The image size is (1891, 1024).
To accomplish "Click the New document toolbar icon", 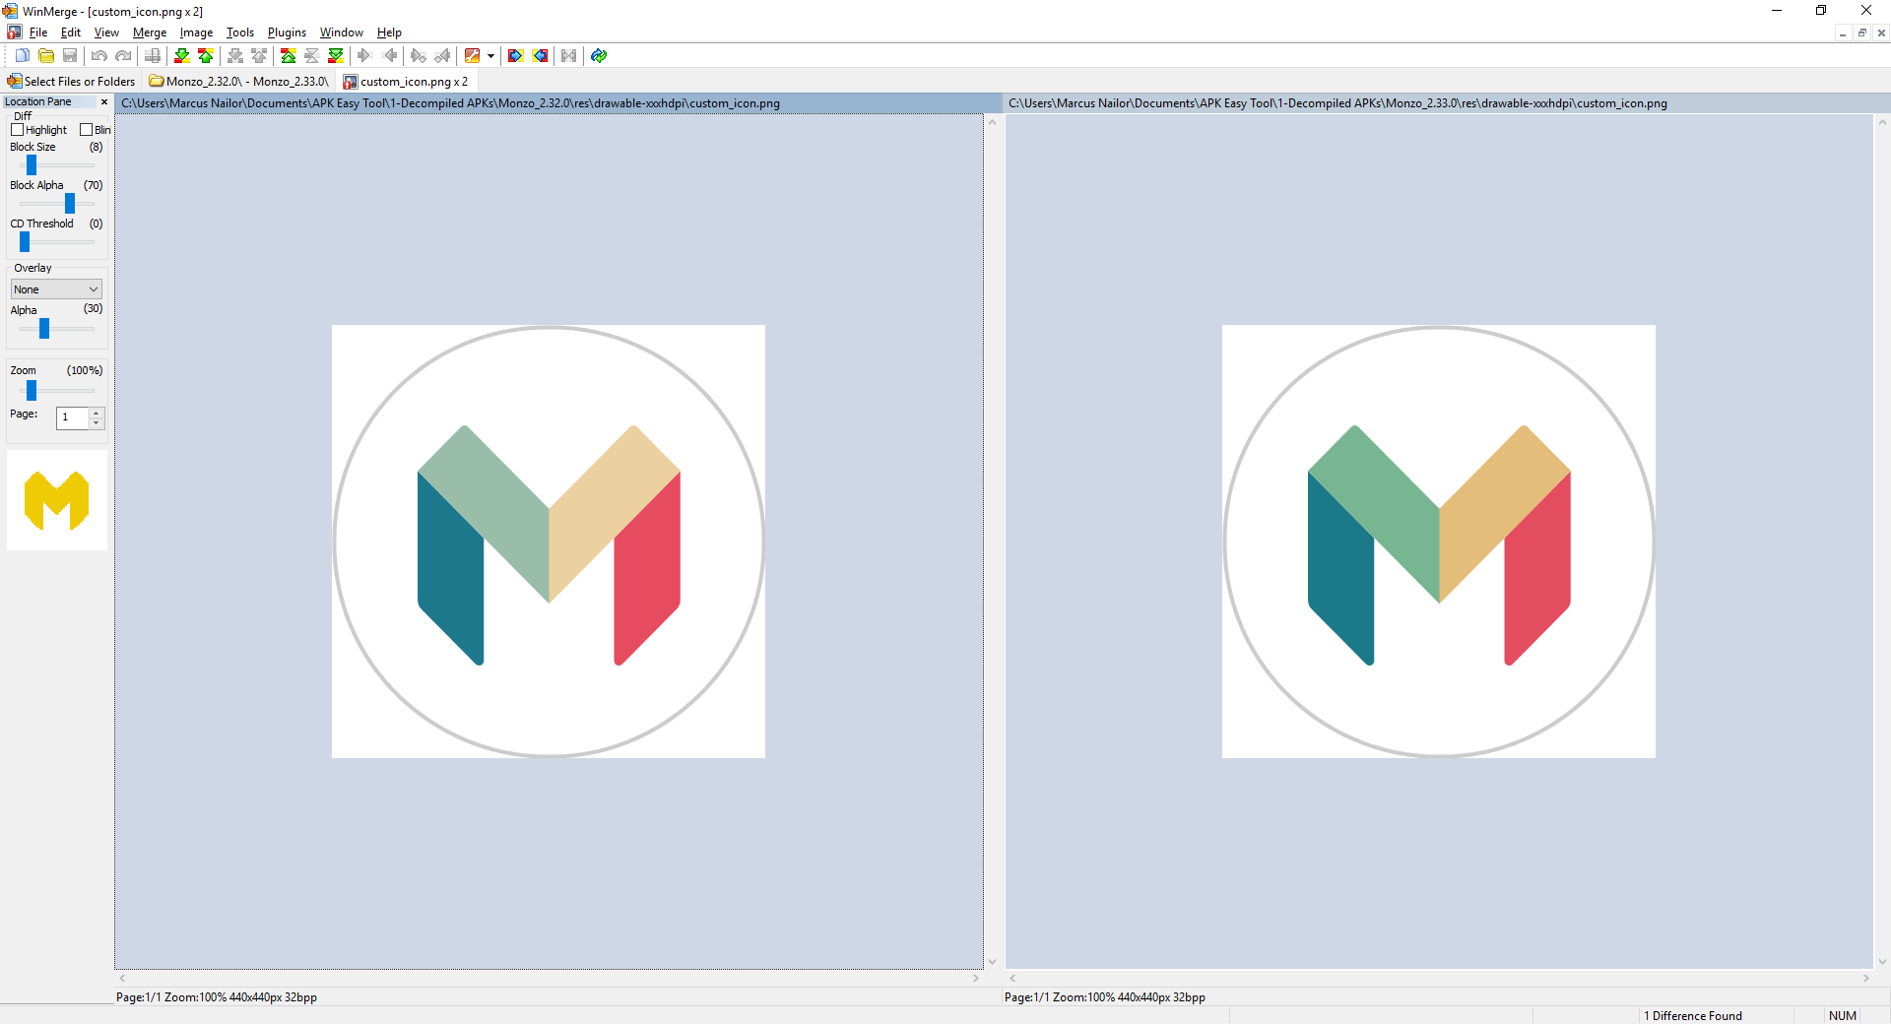I will pyautogui.click(x=22, y=56).
